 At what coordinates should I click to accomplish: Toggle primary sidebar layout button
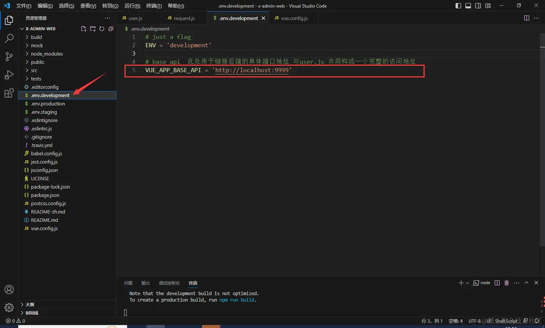[x=458, y=6]
